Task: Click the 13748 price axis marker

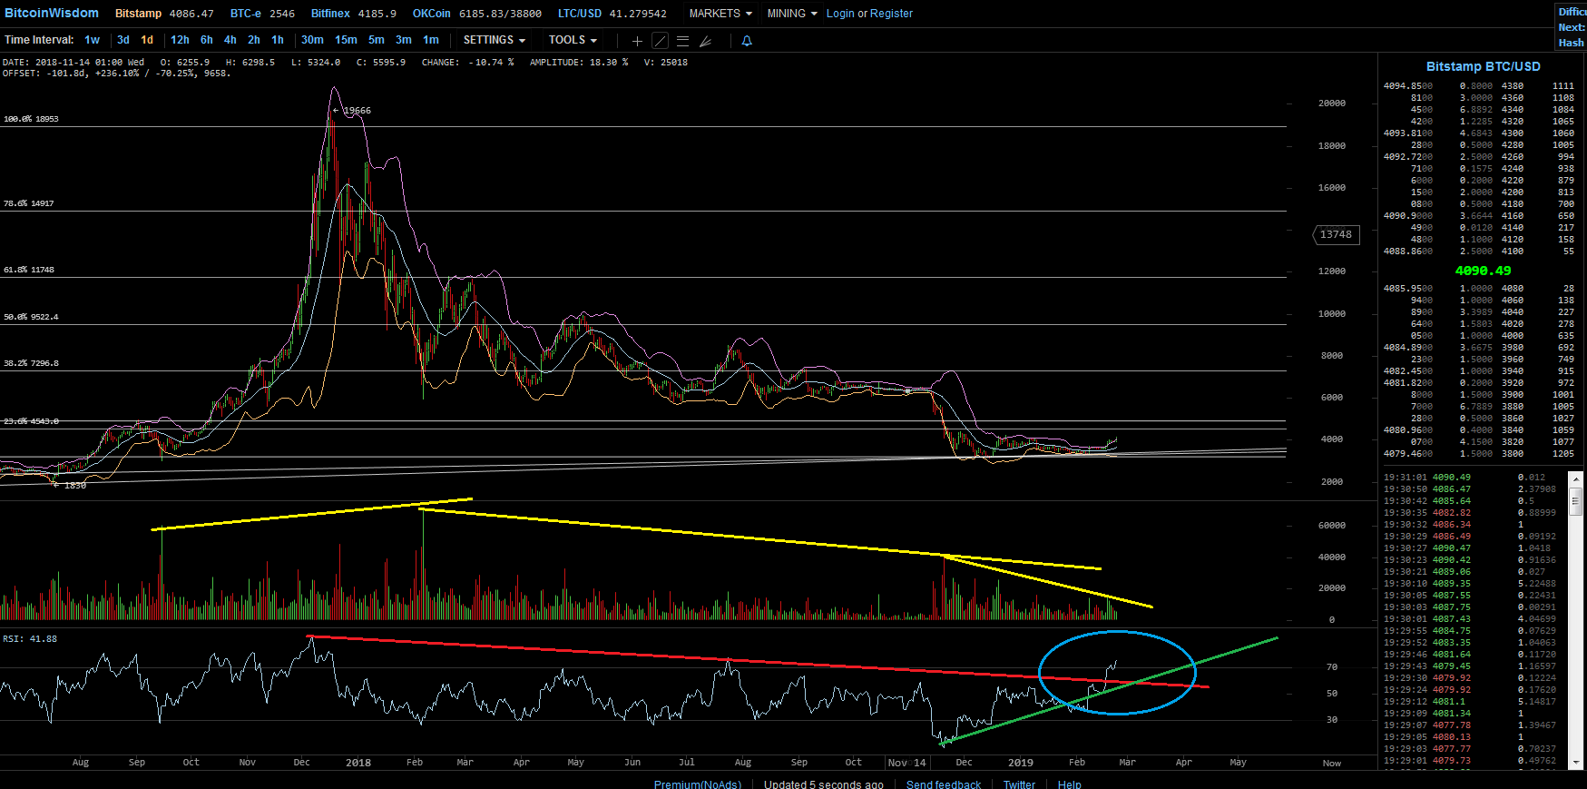Action: [x=1336, y=235]
